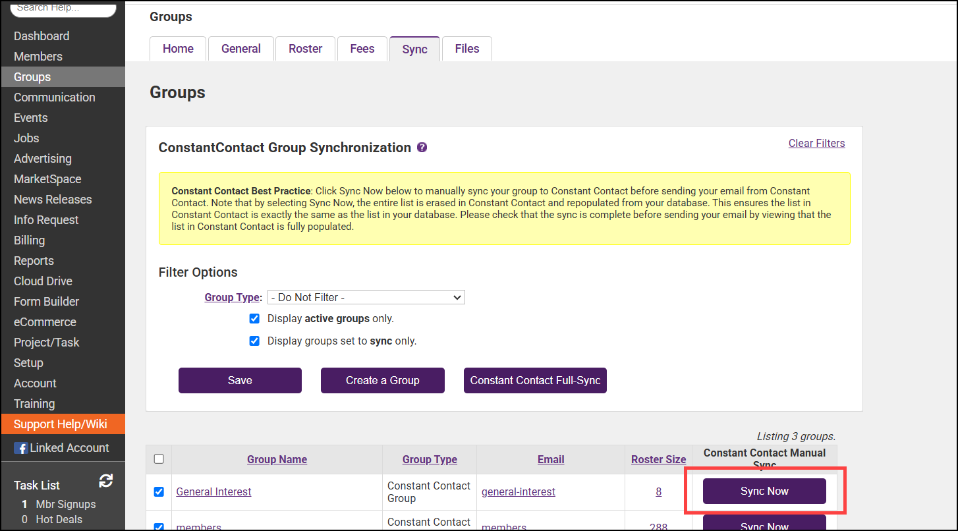
Task: Open the General Interest group link
Action: [213, 491]
